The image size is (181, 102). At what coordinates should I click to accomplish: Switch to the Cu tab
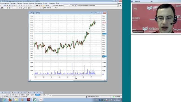[45, 95]
